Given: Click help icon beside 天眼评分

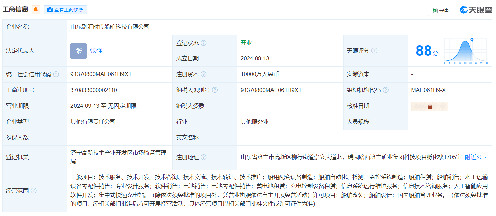Looking at the screenshot, I should (x=374, y=51).
